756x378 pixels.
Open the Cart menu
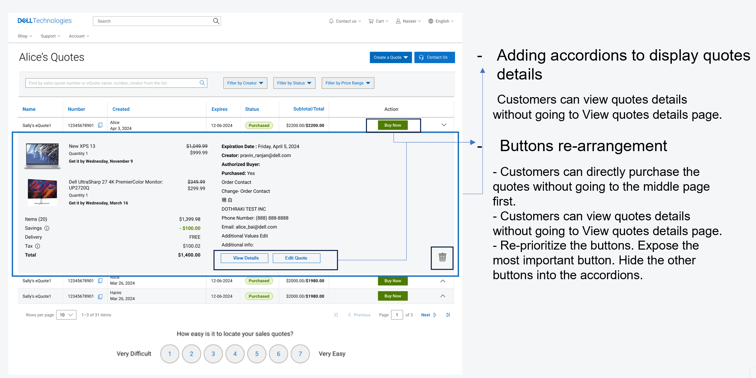pos(378,21)
